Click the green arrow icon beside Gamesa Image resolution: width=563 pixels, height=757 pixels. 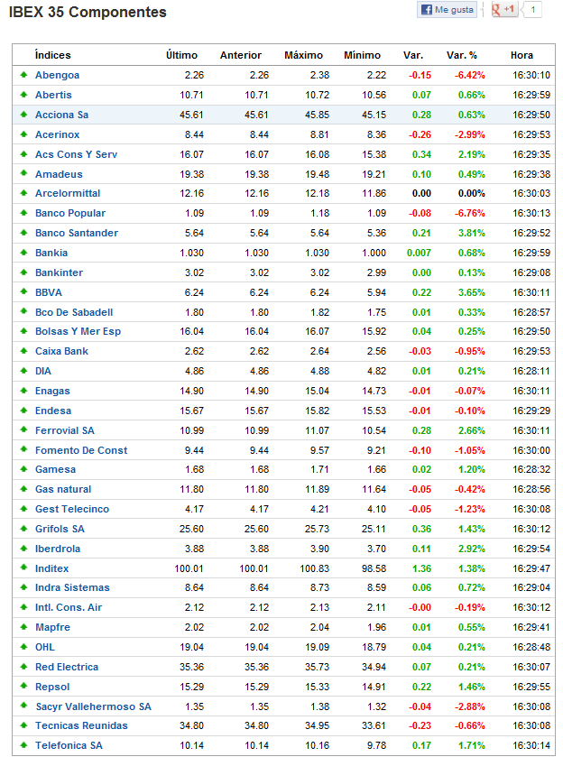click(x=23, y=469)
